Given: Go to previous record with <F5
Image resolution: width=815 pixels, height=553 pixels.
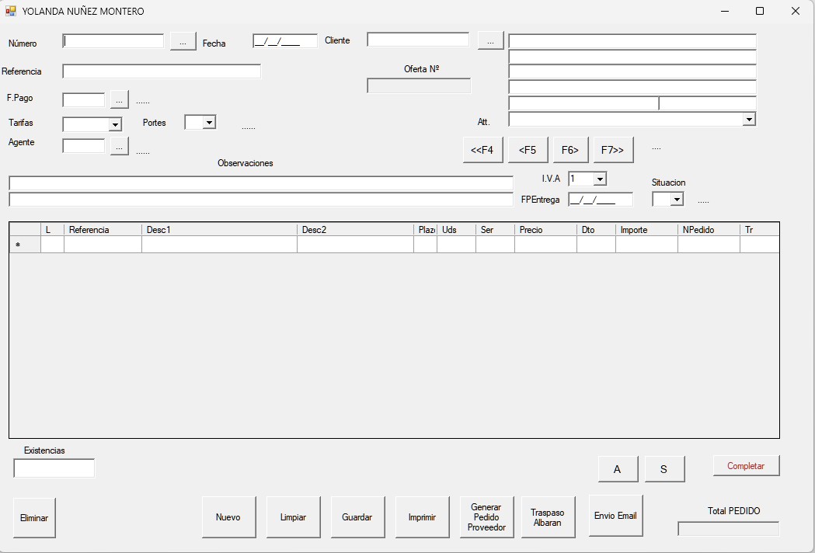Looking at the screenshot, I should pos(528,150).
